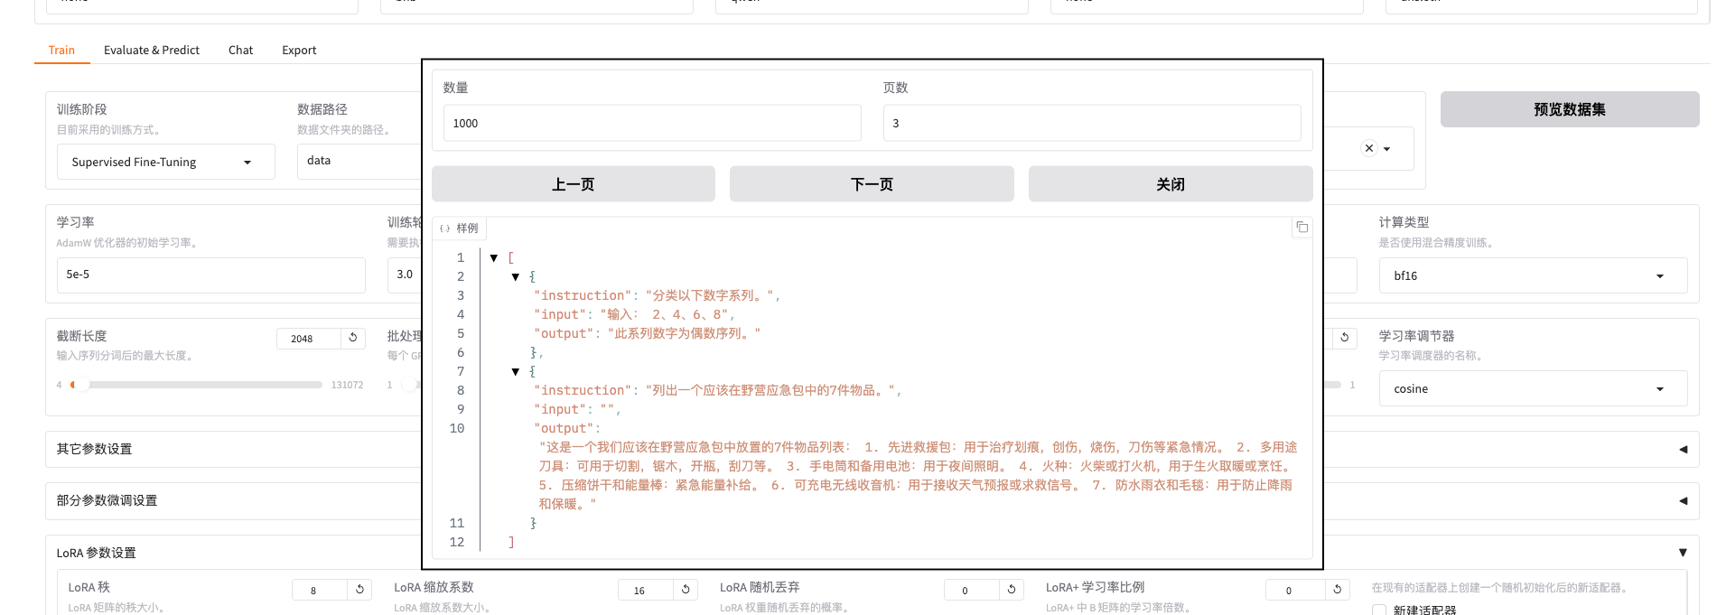Image resolution: width=1717 pixels, height=615 pixels.
Task: Open the bf16 计算类型 dropdown
Action: pyautogui.click(x=1533, y=275)
